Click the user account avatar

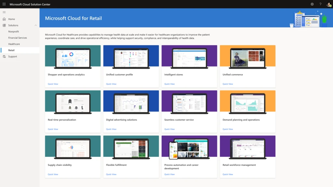(328, 4)
